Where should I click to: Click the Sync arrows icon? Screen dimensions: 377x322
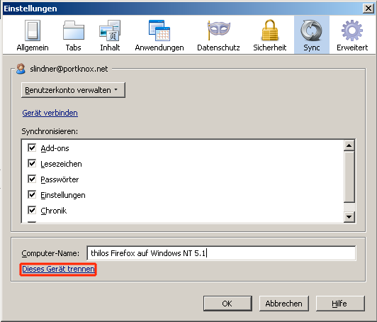coord(311,30)
